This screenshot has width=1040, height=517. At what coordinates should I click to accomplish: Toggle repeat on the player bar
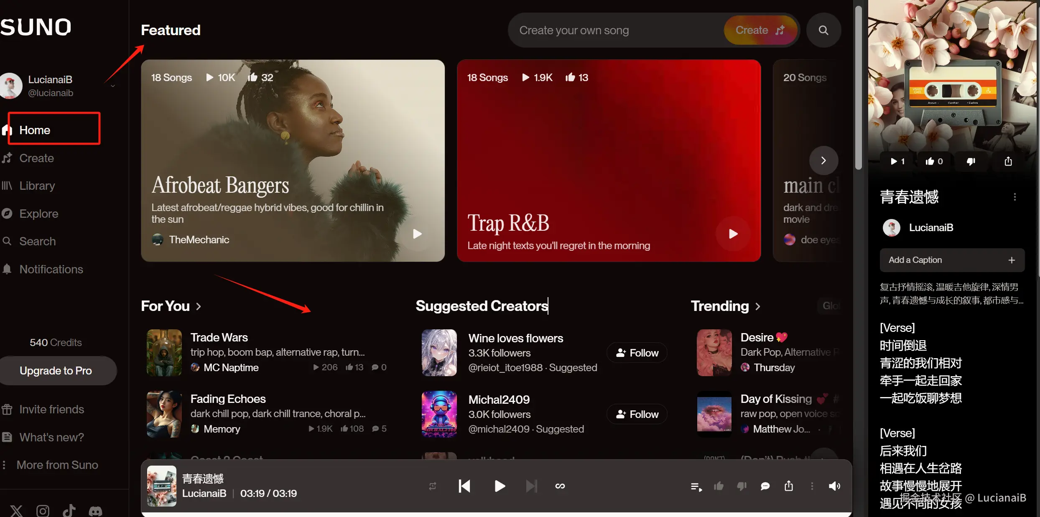click(433, 486)
